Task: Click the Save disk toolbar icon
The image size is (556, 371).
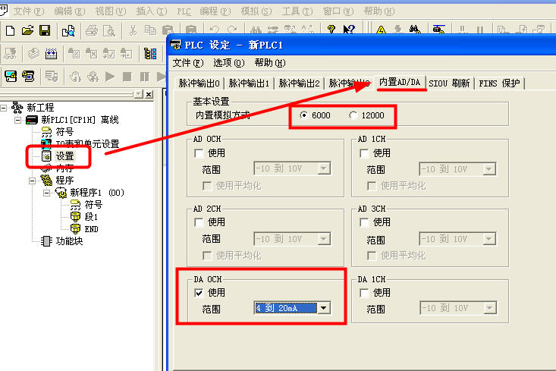Action: click(x=45, y=30)
